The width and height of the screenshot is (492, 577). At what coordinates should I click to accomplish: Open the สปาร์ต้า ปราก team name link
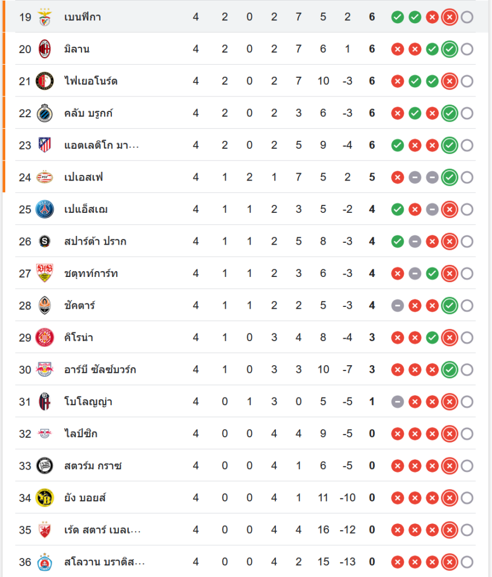pos(95,241)
